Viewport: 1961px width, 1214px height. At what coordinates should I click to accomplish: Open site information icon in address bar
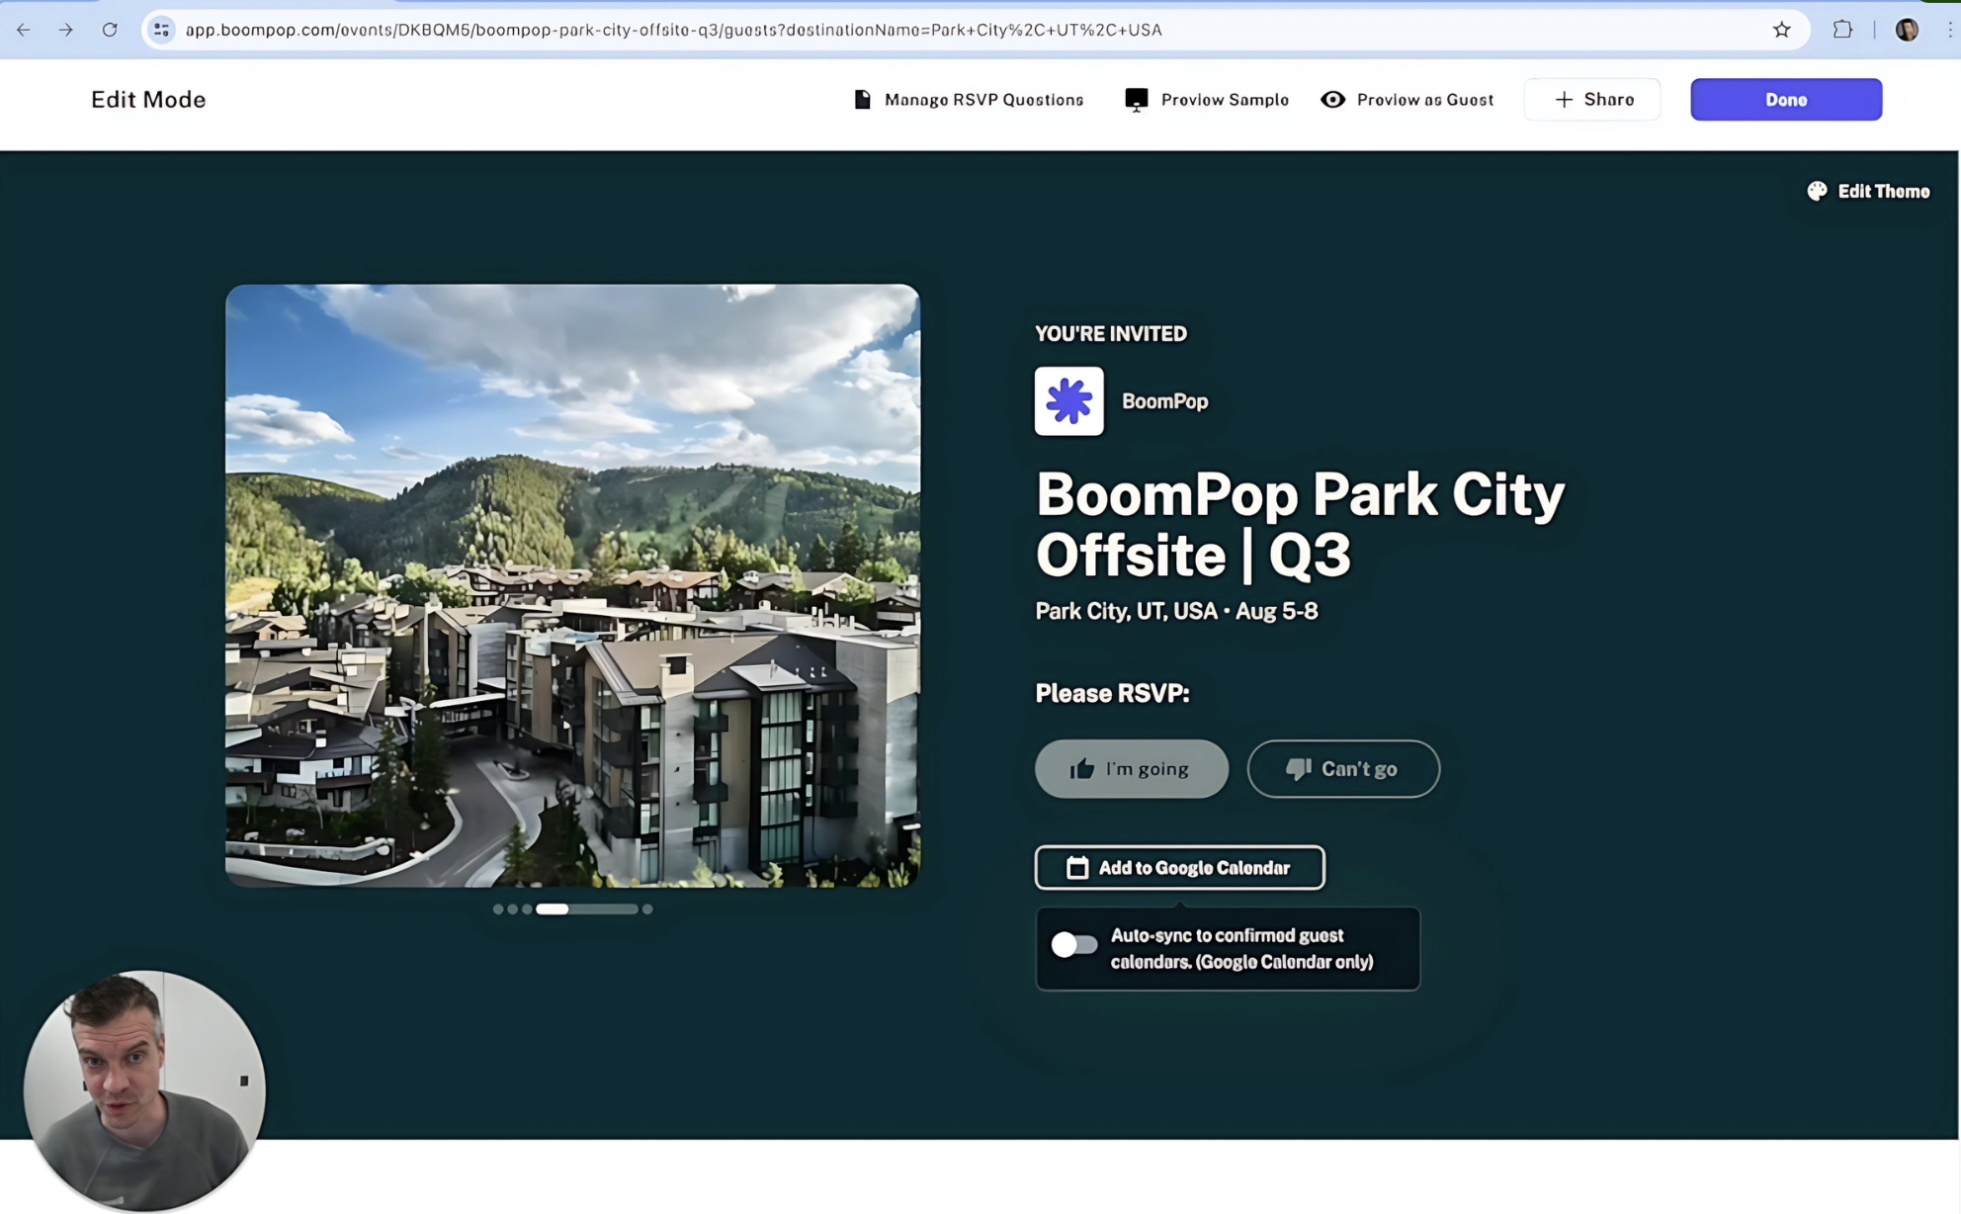(x=162, y=30)
